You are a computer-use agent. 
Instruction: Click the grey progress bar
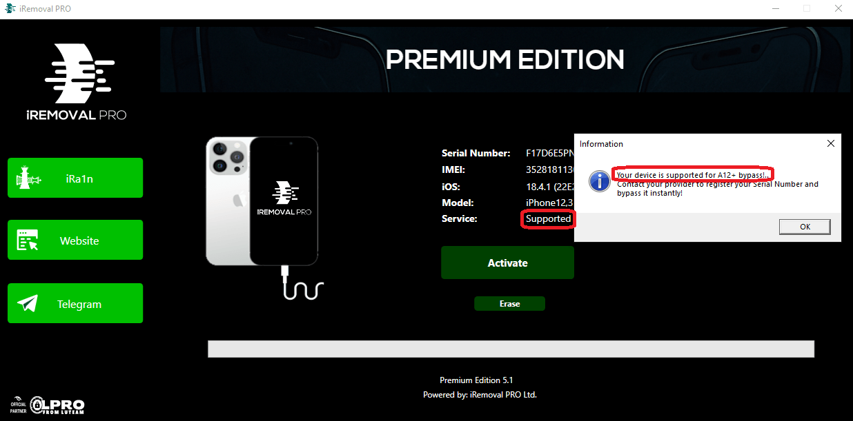[511, 349]
